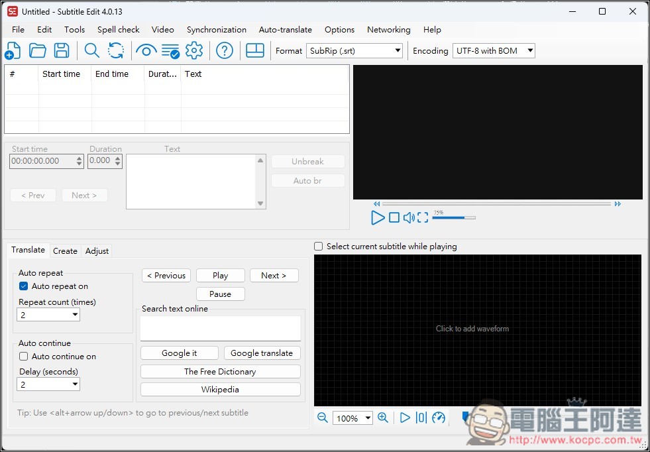650x452 pixels.
Task: Enable the Auto continue on checkbox
Action: tap(24, 356)
